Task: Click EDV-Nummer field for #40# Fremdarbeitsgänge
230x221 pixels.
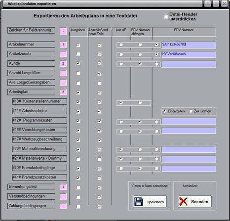Action: click(189, 169)
